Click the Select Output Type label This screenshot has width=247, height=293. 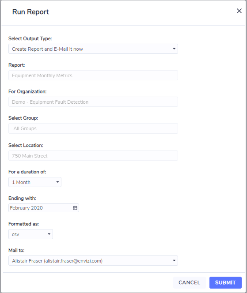tap(30, 38)
